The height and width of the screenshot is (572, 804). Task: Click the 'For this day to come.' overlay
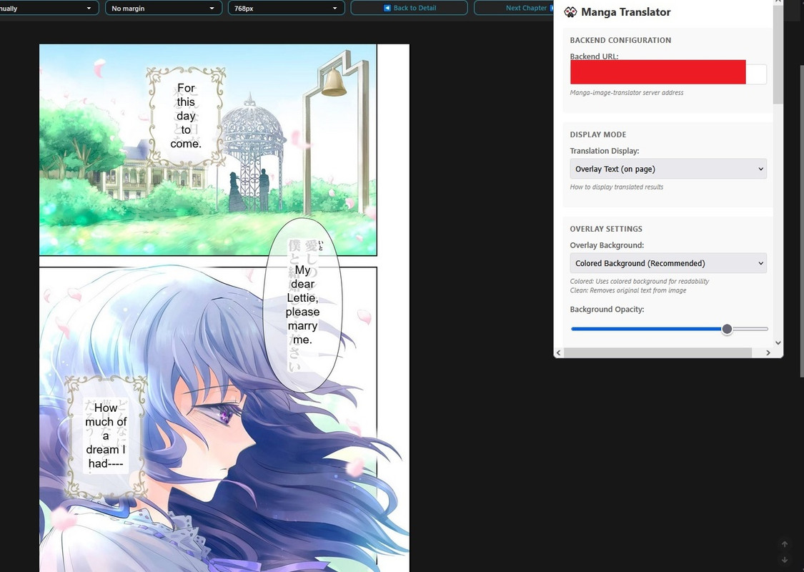[186, 116]
